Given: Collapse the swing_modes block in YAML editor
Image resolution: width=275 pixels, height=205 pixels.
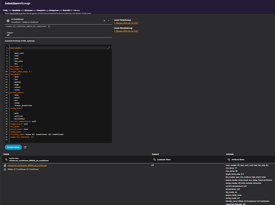Looking at the screenshot, I should click(x=9, y=109).
